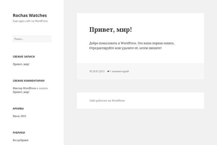Click the РУБРИКИ widget heading

click(19, 133)
